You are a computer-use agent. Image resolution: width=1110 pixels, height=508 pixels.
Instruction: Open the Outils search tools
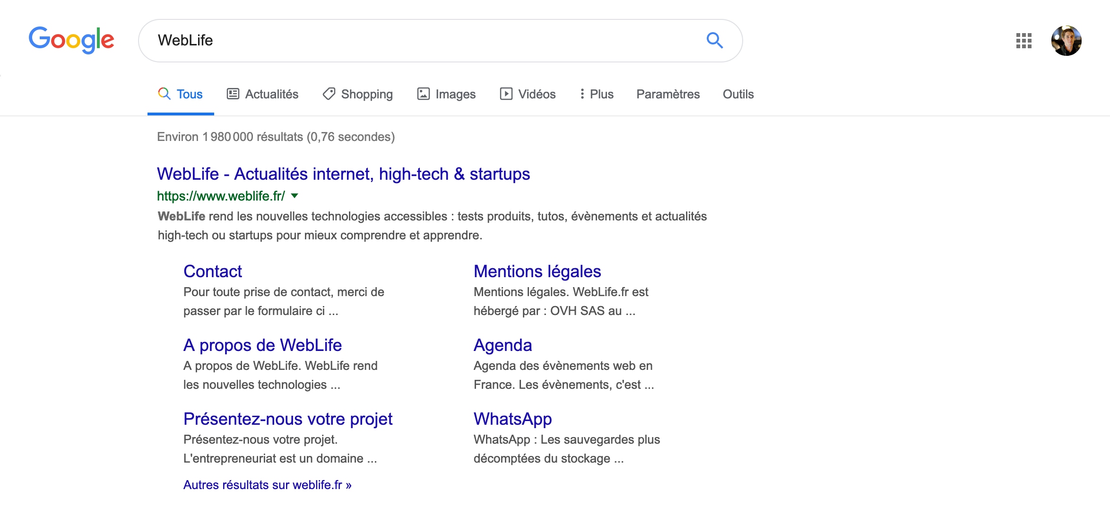(x=738, y=94)
